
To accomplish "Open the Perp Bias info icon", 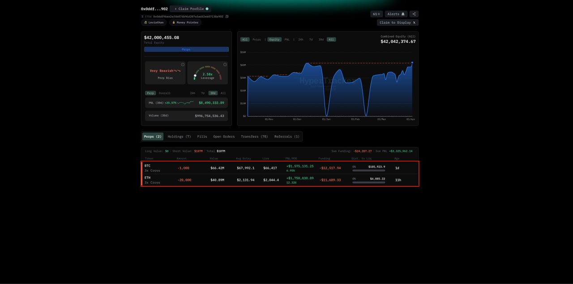I will tap(183, 65).
